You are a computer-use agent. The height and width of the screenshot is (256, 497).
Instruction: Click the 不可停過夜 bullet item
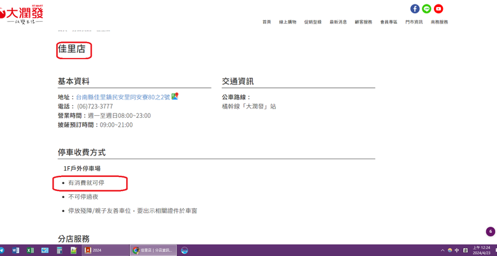[83, 197]
